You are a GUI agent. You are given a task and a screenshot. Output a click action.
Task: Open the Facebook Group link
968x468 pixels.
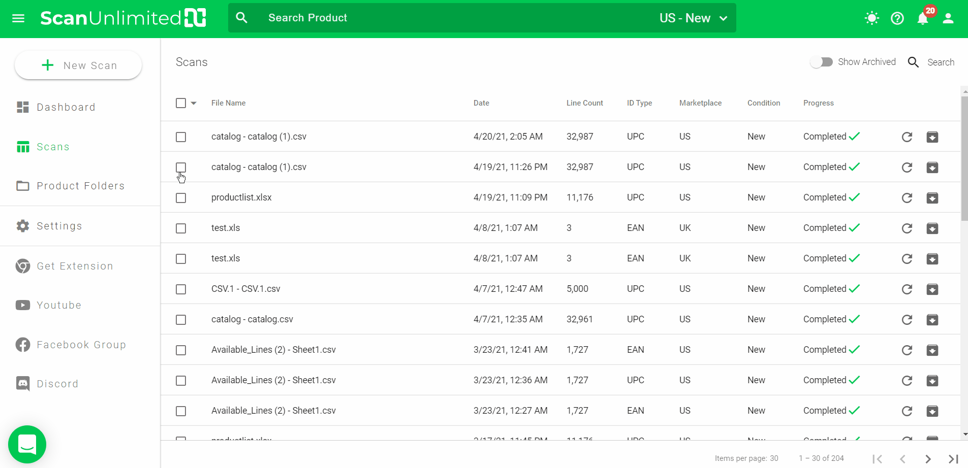coord(81,345)
